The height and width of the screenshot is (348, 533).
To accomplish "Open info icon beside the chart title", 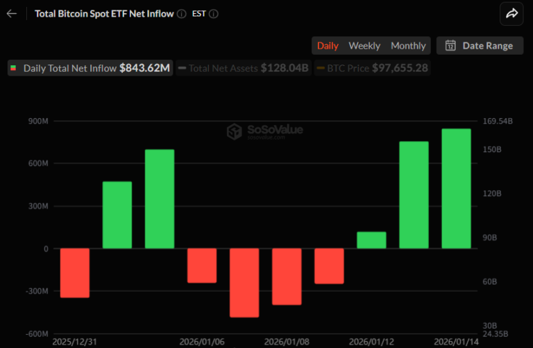I will [181, 13].
